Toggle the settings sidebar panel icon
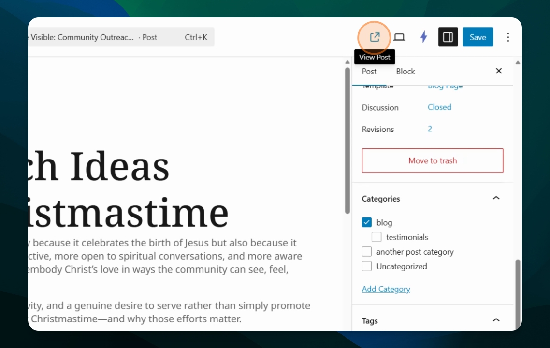 coord(448,37)
